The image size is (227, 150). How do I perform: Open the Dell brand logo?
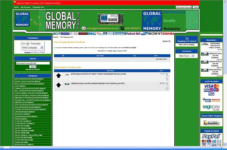tap(92, 34)
